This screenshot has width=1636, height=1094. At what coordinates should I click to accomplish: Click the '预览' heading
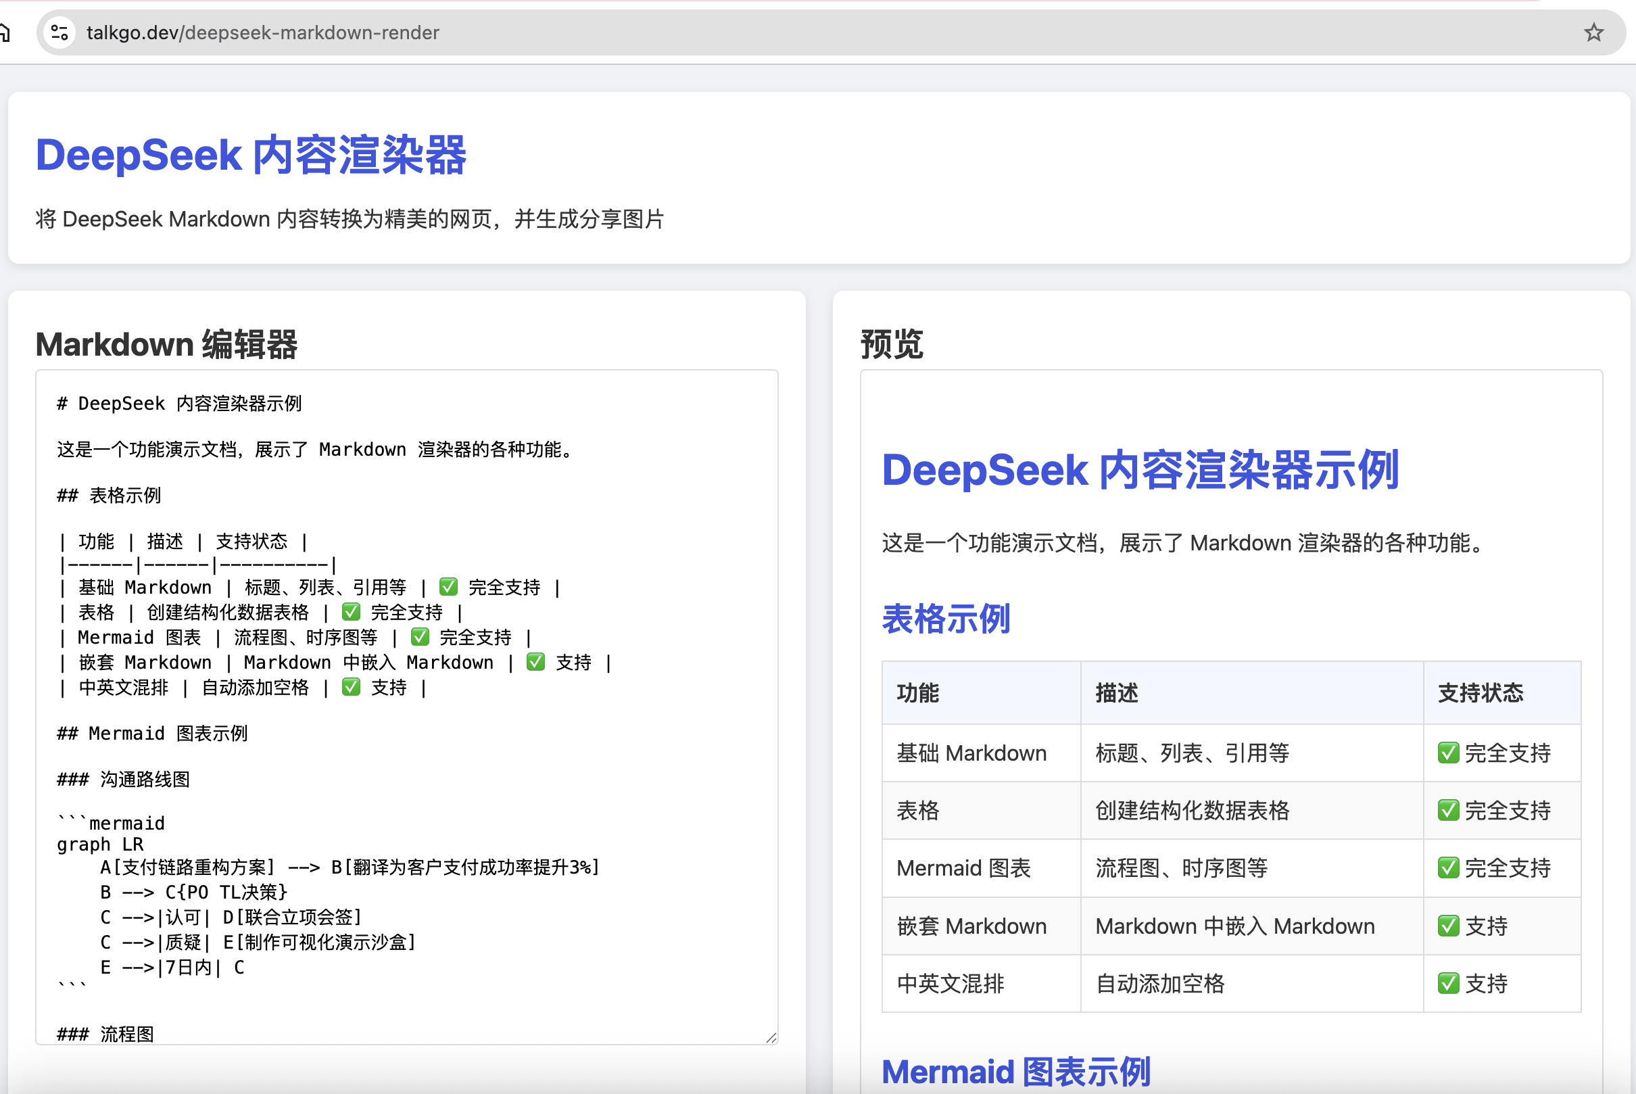pyautogui.click(x=892, y=345)
